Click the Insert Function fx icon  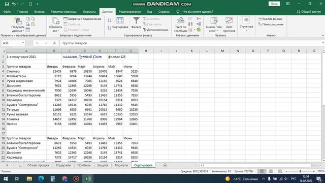[54, 43]
